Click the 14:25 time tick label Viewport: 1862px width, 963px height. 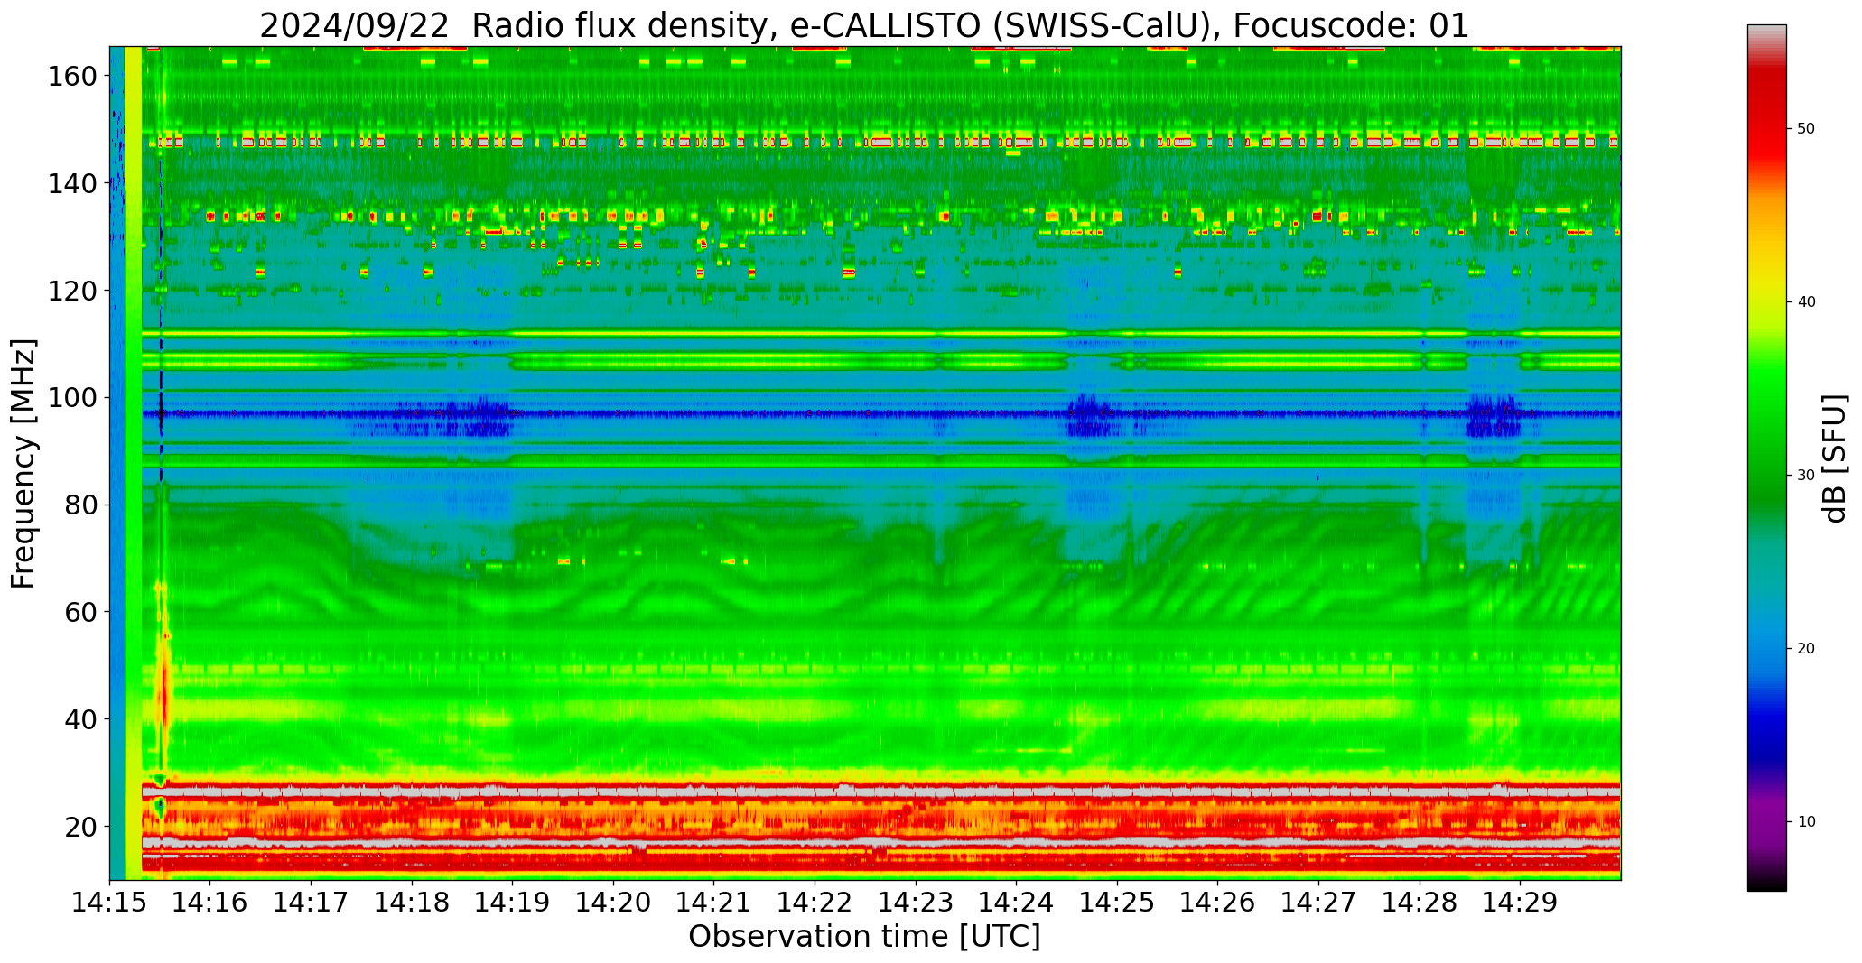(x=1117, y=902)
